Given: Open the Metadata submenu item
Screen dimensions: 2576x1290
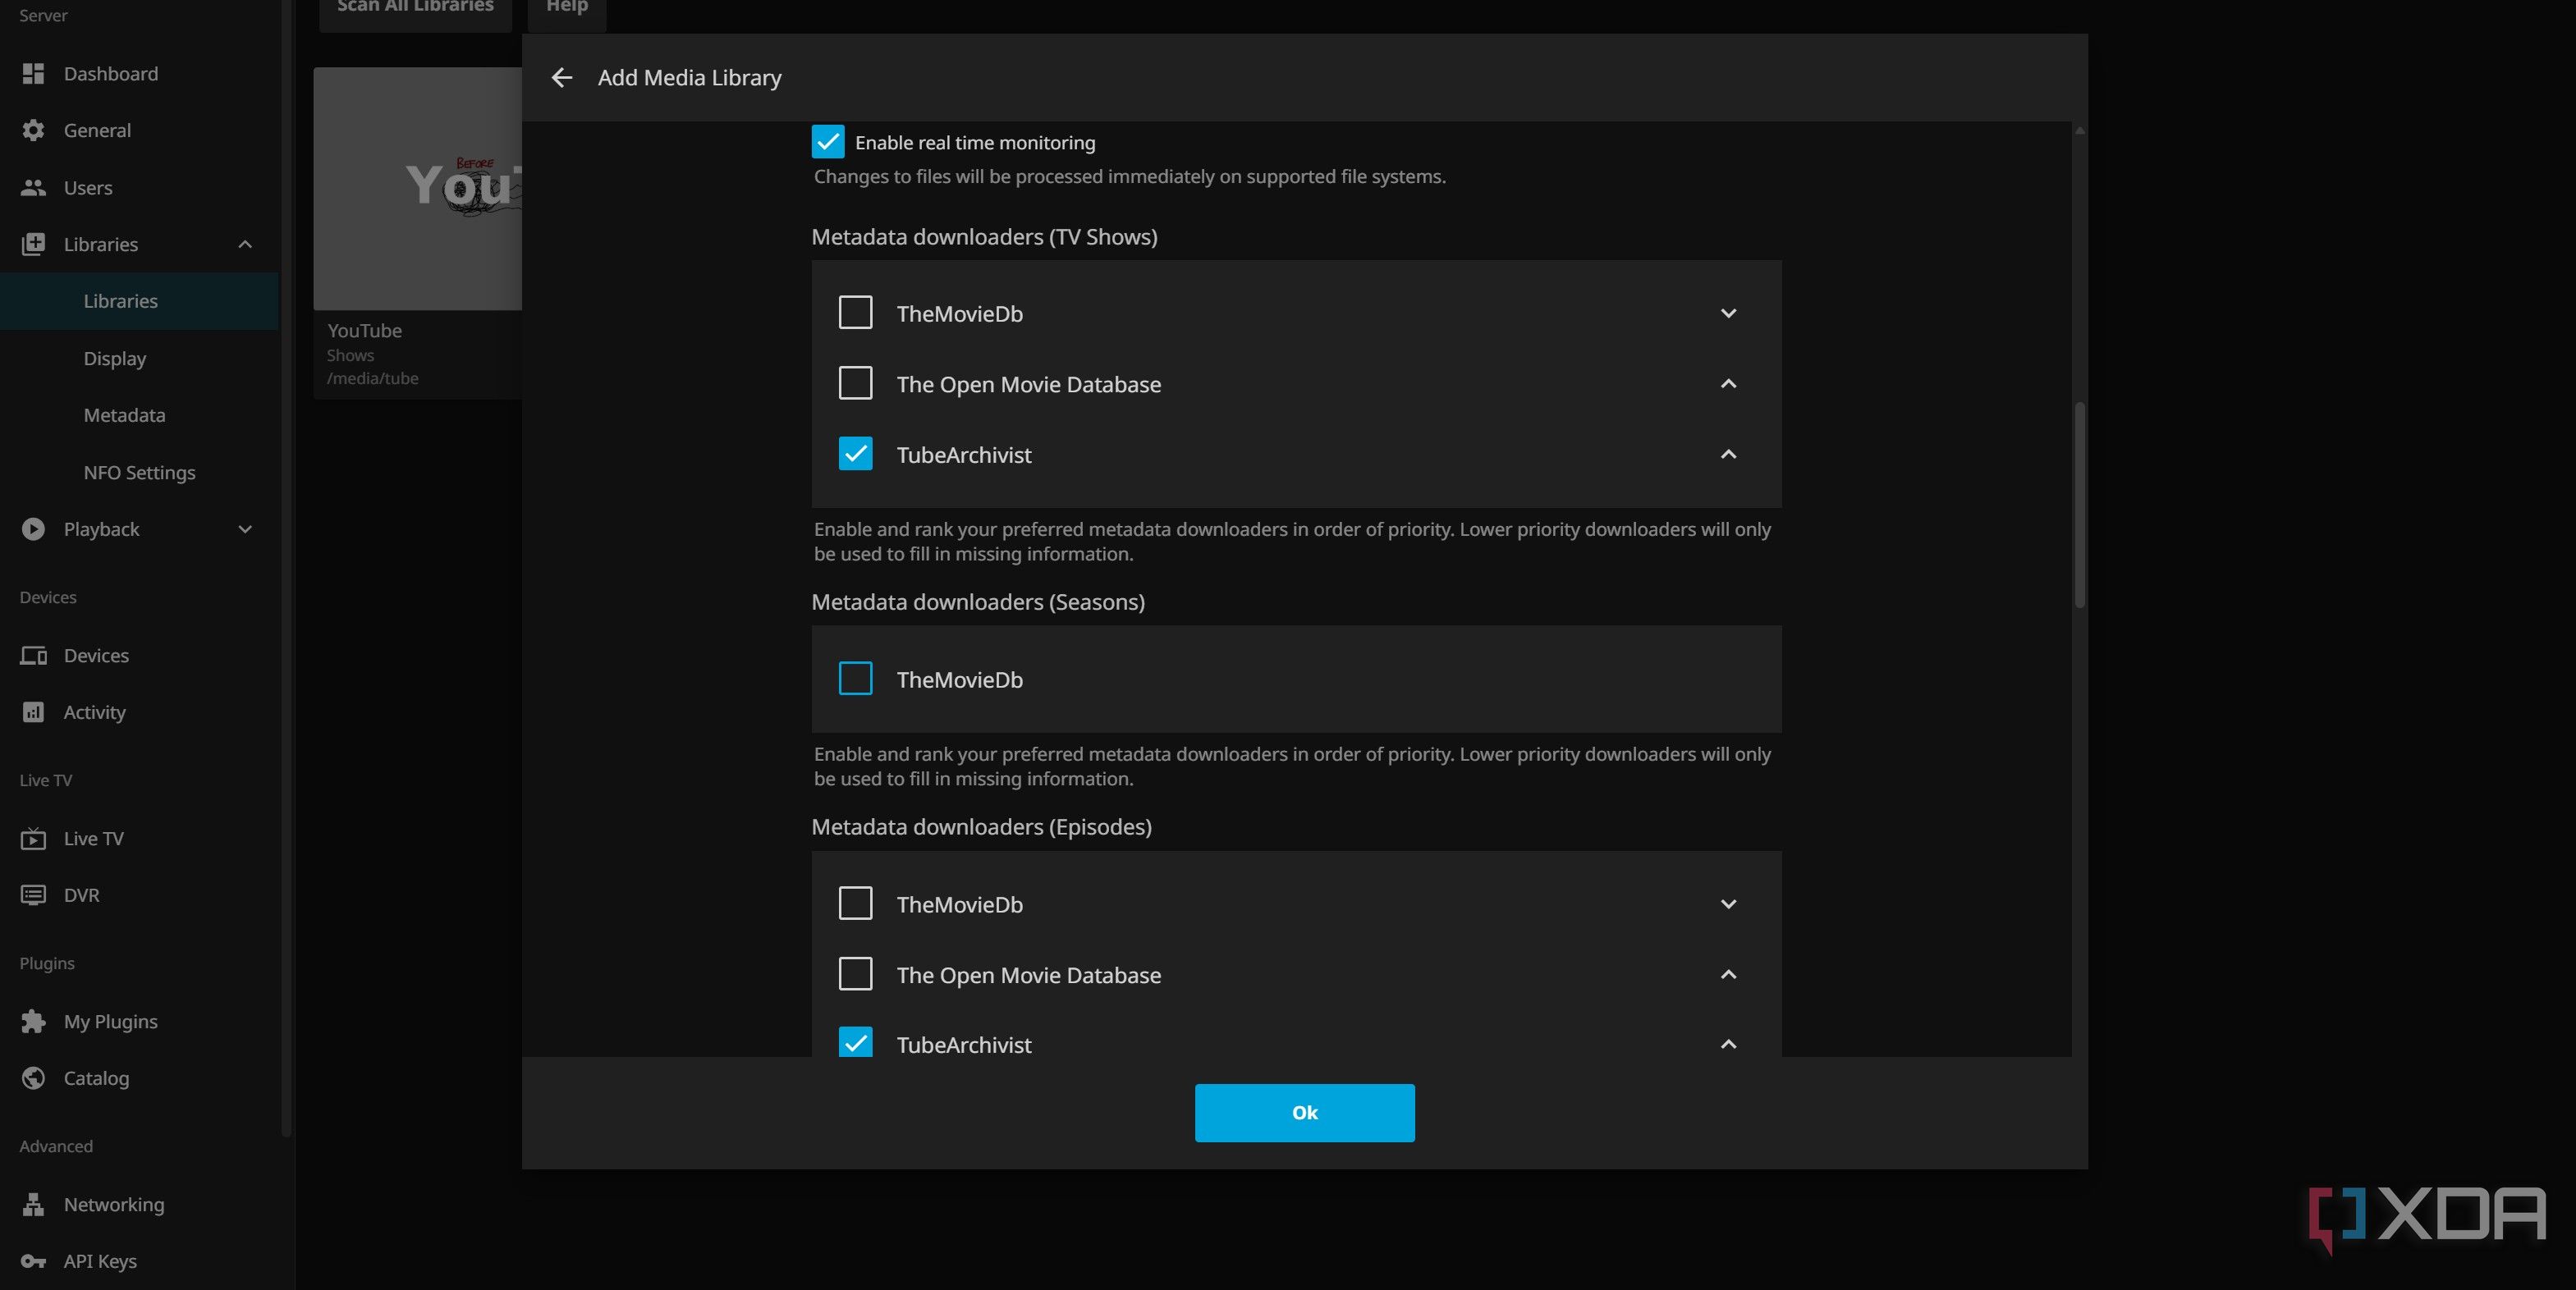Looking at the screenshot, I should click(139, 416).
